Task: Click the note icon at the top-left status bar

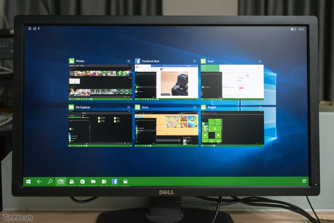Action: tap(30, 28)
